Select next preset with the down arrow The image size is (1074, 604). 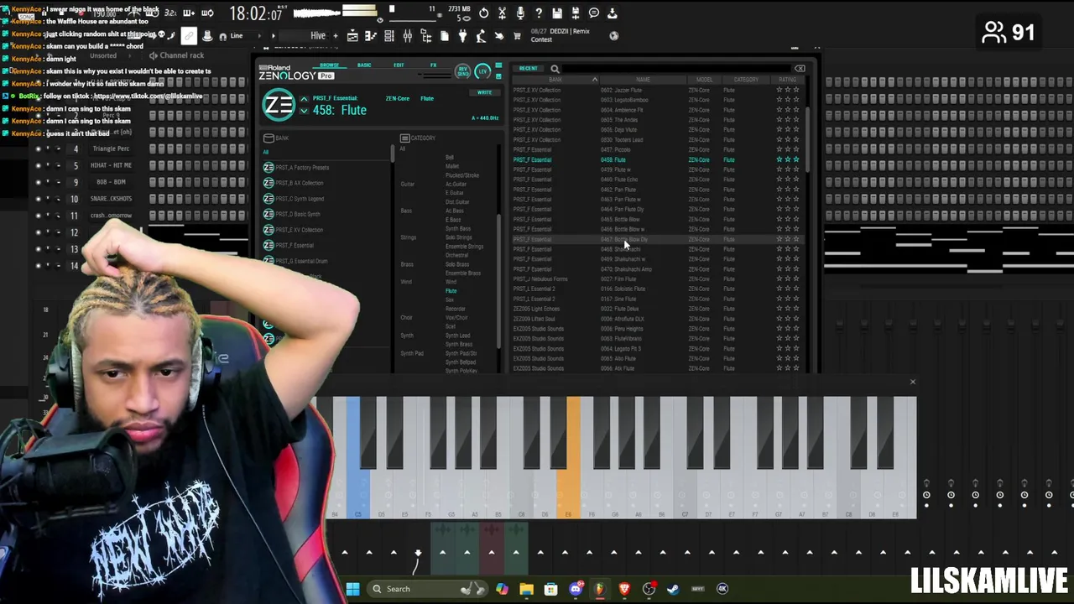pyautogui.click(x=304, y=112)
